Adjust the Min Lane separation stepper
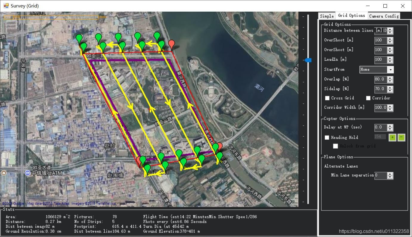 (390, 175)
